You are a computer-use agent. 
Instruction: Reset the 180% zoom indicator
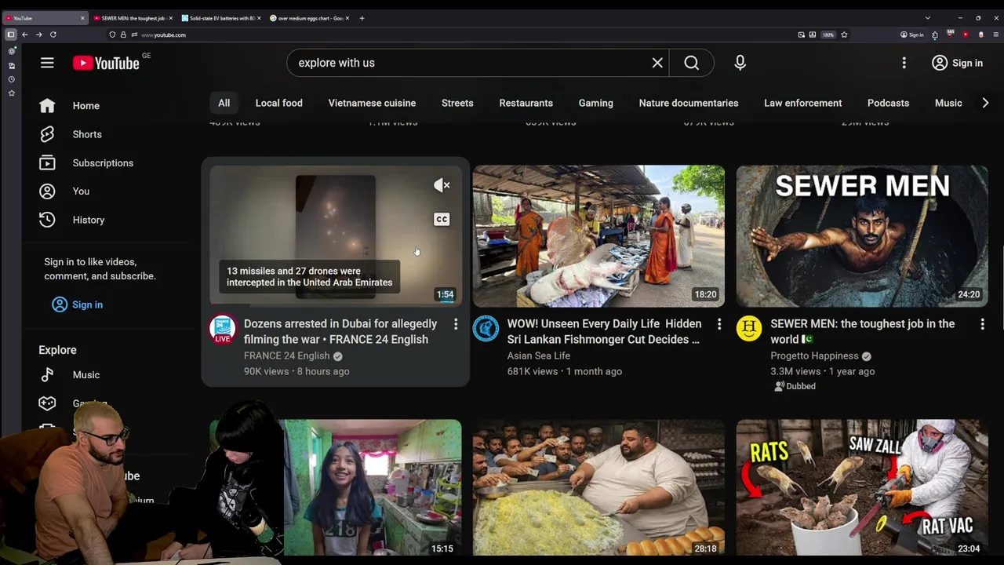828,35
